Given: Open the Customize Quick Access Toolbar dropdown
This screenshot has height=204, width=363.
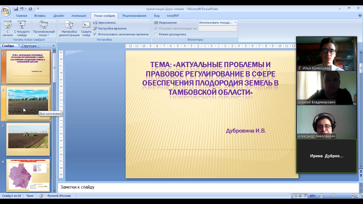Looking at the screenshot, I should tap(38, 9).
